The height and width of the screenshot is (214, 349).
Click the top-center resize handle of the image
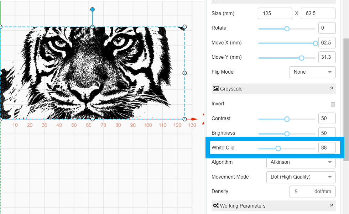pyautogui.click(x=92, y=27)
